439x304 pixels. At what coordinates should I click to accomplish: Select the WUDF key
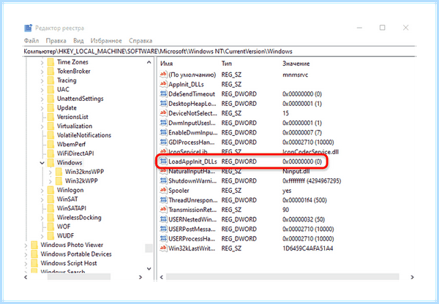point(66,236)
